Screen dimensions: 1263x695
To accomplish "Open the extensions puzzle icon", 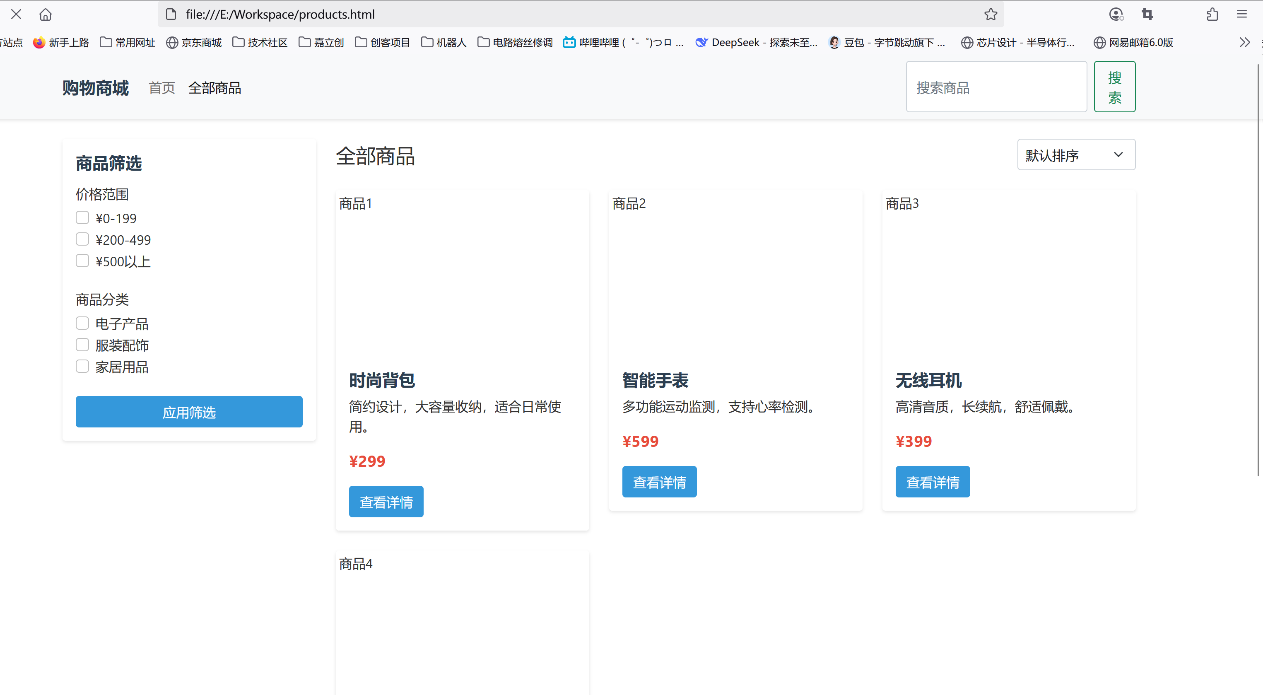I will (1212, 15).
